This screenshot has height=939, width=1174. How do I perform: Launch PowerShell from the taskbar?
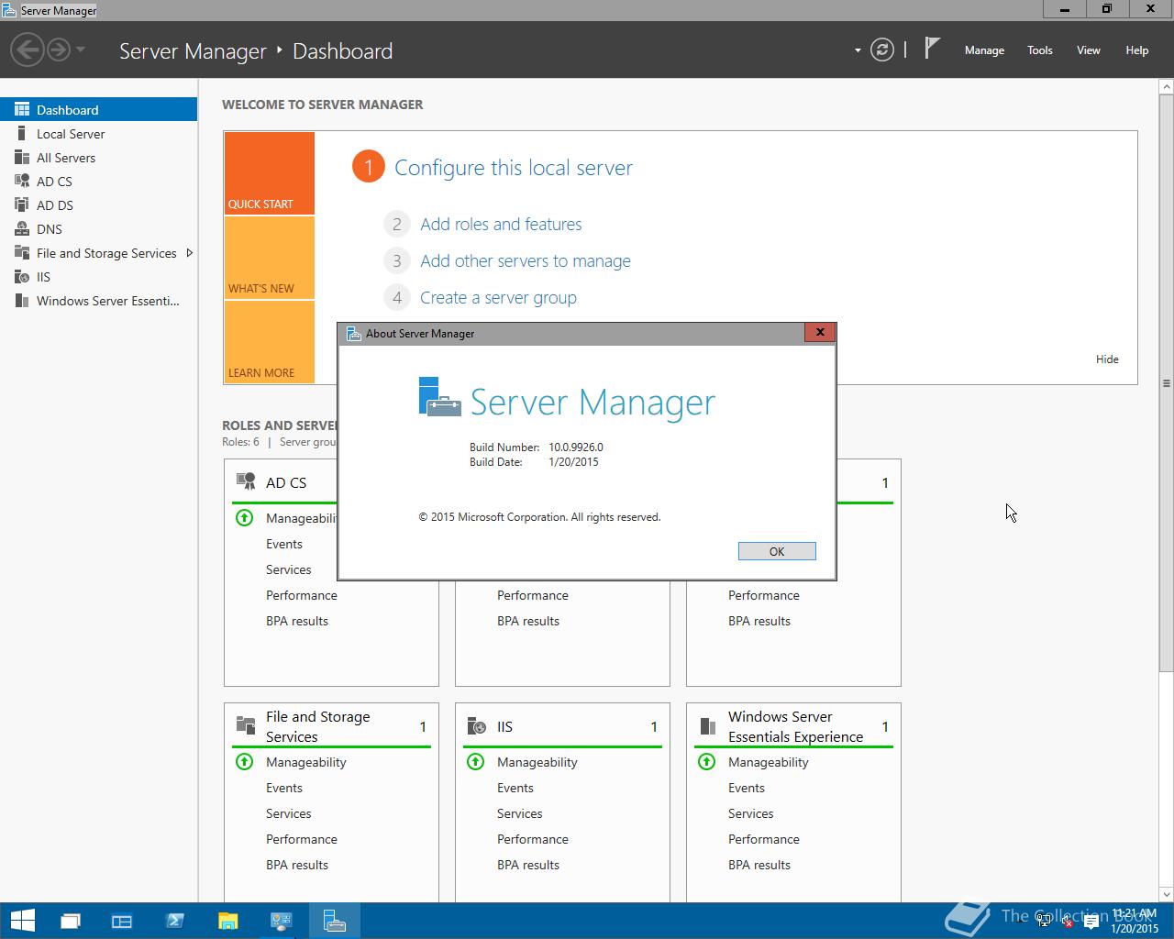175,921
